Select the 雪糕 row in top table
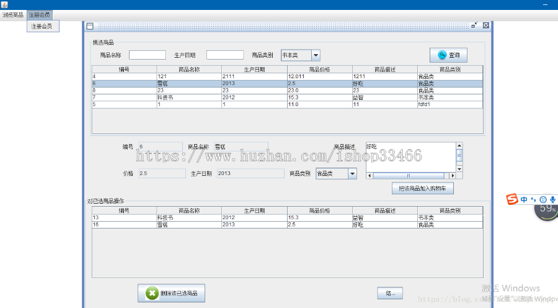Screen dimensions: 558x308 click(x=288, y=83)
